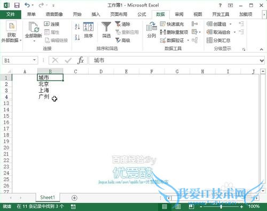Switch to the Home (开始) tab
The height and width of the screenshot is (211, 267).
(77, 14)
